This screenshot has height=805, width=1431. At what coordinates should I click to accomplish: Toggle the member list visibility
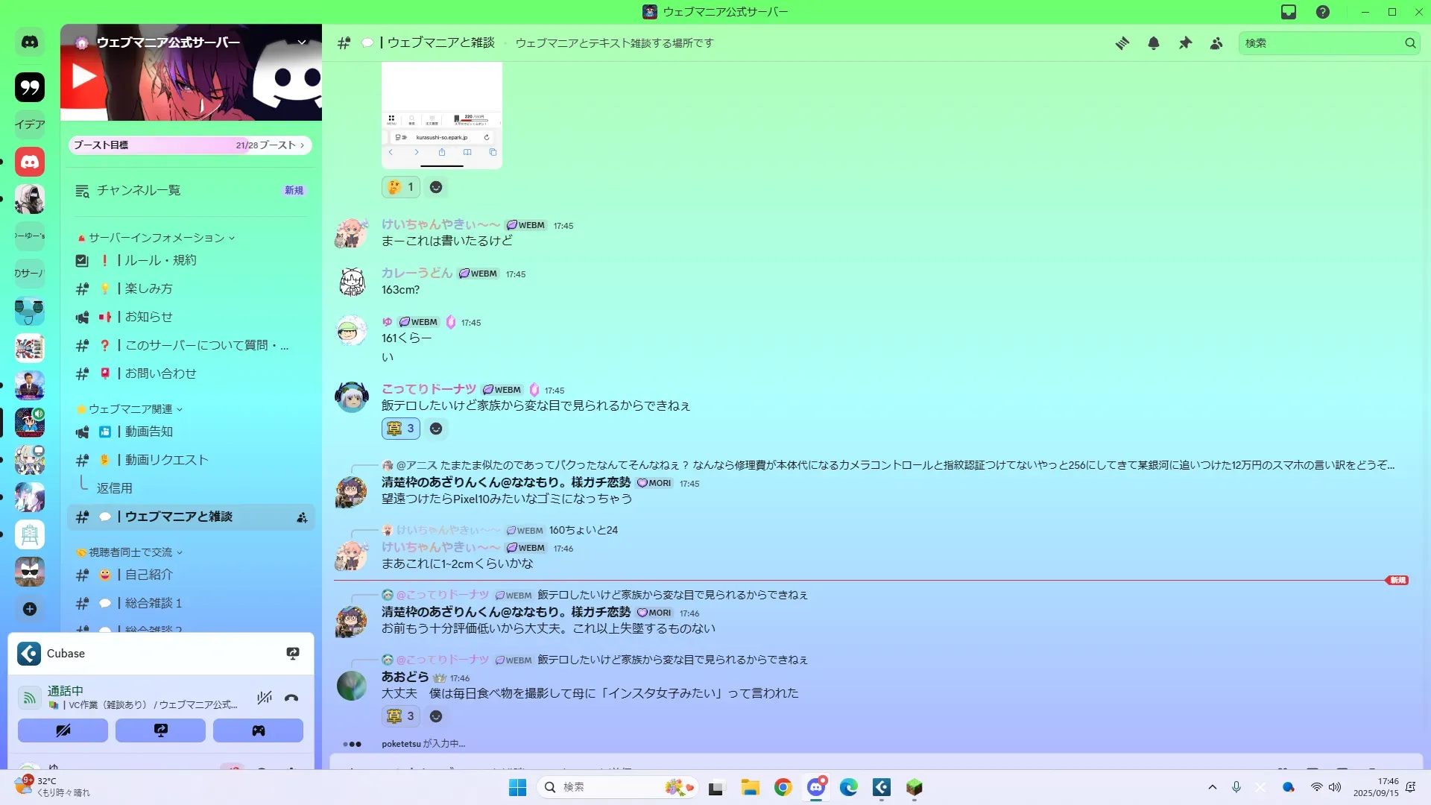(x=1216, y=43)
